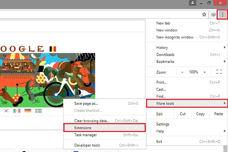Select Find... in the menu

pyautogui.click(x=187, y=96)
